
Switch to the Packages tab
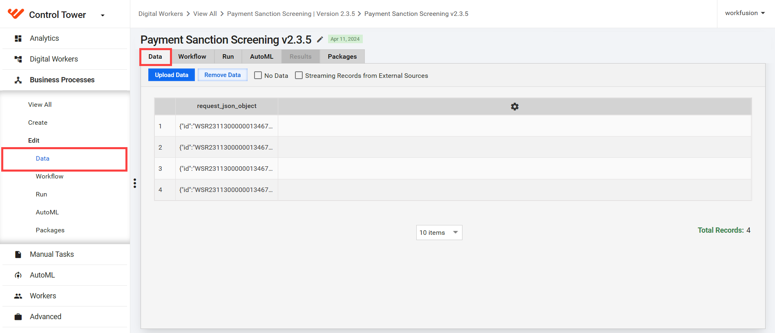coord(342,57)
